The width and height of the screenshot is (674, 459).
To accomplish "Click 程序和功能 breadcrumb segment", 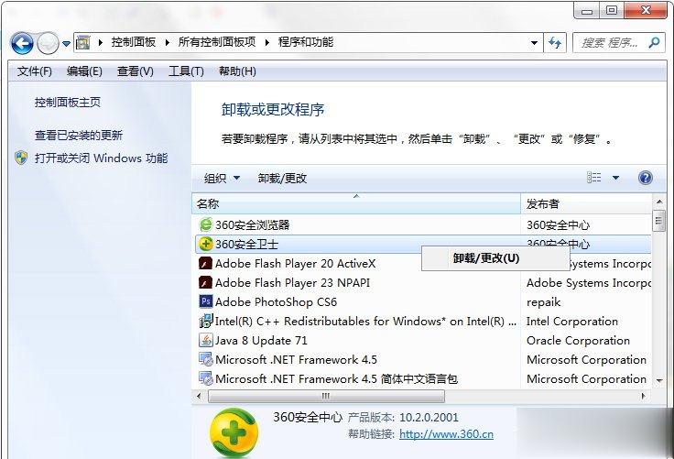I will tap(306, 42).
